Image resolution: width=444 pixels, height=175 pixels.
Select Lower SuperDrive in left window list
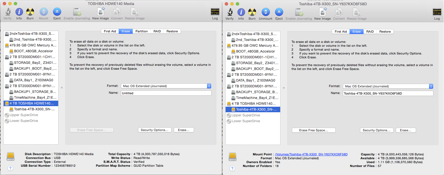(x=31, y=121)
